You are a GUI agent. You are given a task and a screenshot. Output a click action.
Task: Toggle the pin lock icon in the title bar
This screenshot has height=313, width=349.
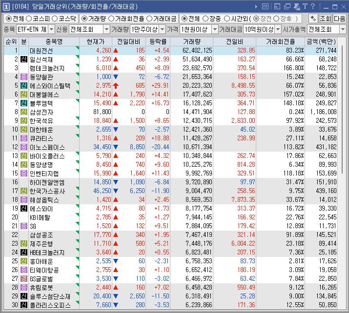tap(297, 7)
